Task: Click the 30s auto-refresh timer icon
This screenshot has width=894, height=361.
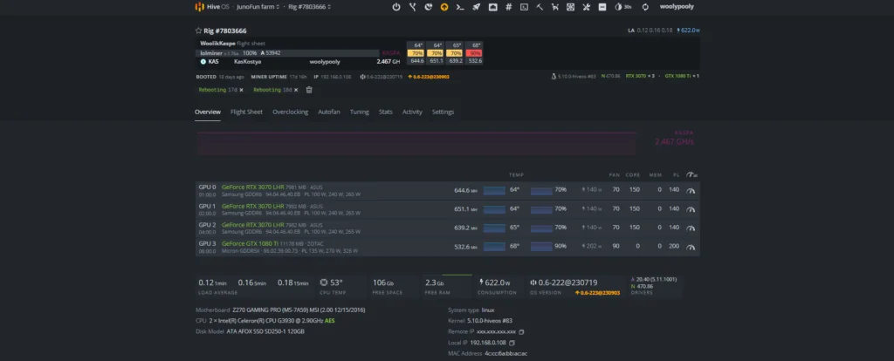Action: (622, 7)
